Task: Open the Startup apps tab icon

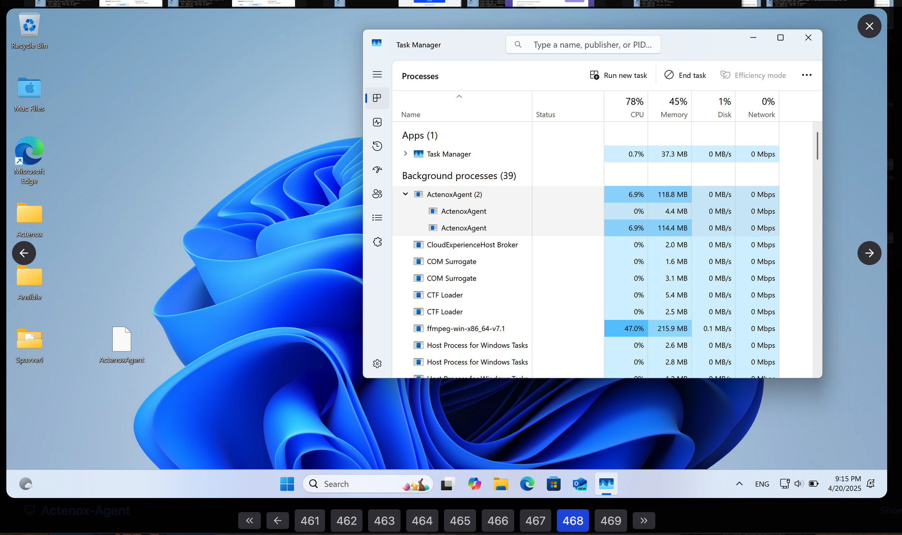Action: coord(377,170)
